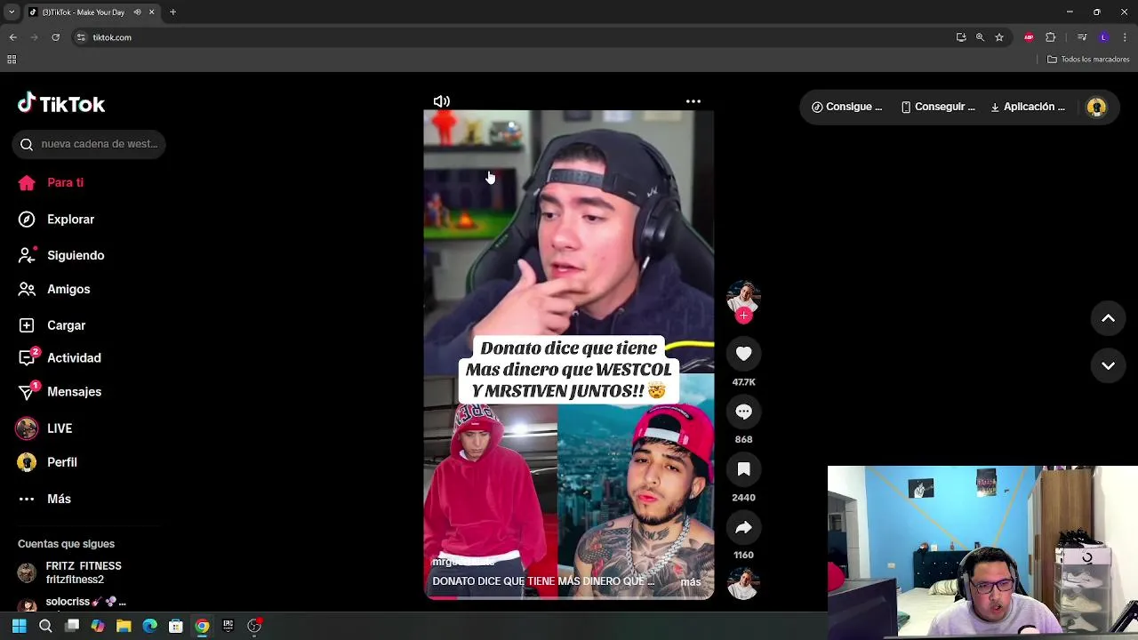Close the TikTok browser tab

point(151,12)
